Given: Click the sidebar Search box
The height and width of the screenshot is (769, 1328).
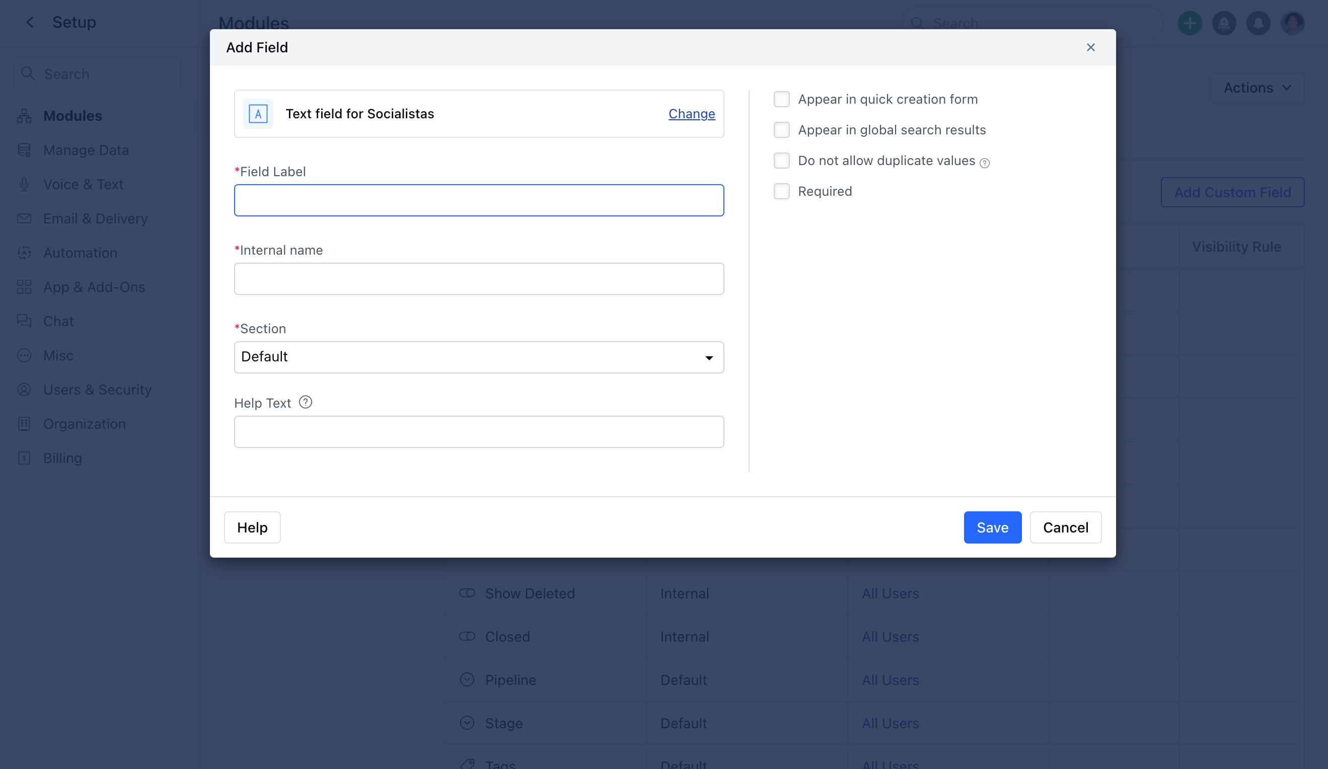Looking at the screenshot, I should tap(98, 74).
